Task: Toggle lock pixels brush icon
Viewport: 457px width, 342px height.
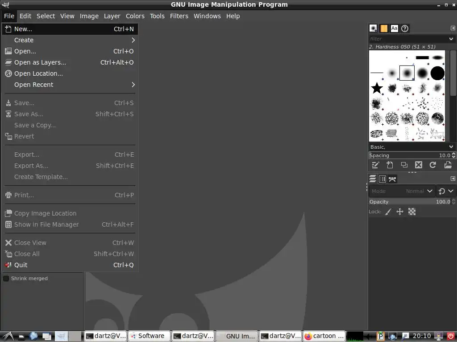Action: tap(388, 212)
